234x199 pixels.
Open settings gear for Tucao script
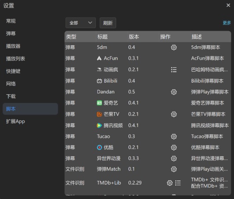click(174, 136)
